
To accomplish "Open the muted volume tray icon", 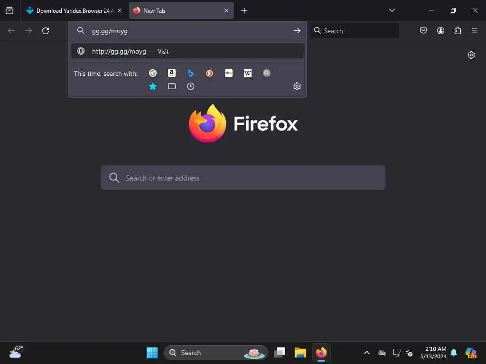I will pos(409,353).
